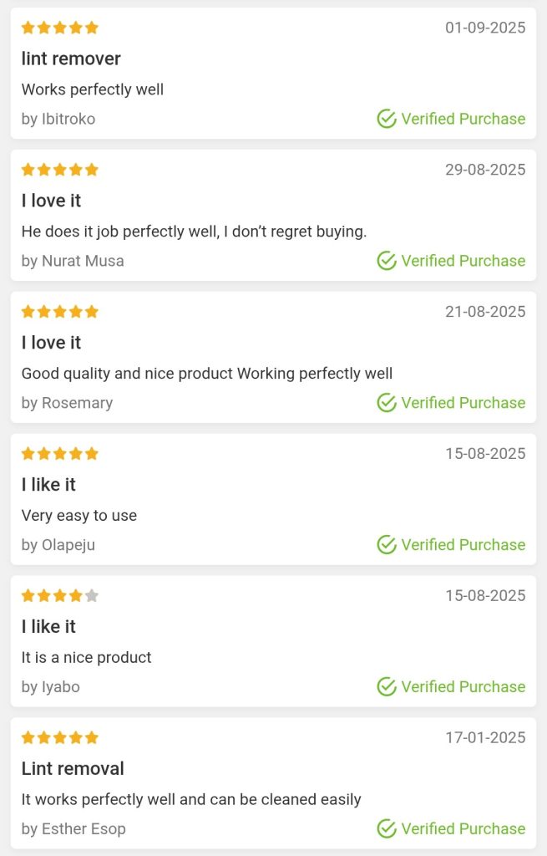Screen dimensions: 547x856
Task: Click verified checkmark icon on Iyabo's review
Action: (x=386, y=687)
